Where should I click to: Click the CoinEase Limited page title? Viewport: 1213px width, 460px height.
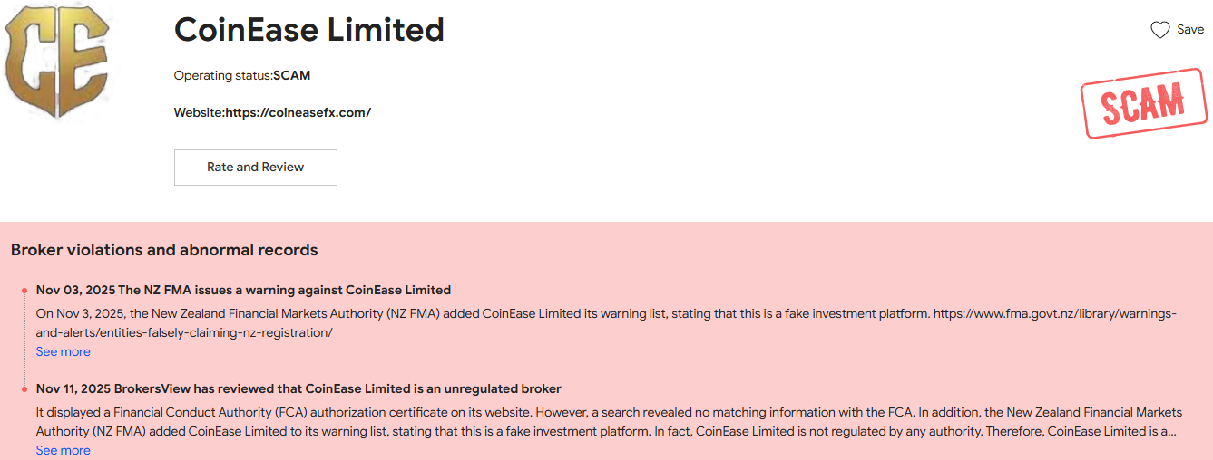pos(308,30)
